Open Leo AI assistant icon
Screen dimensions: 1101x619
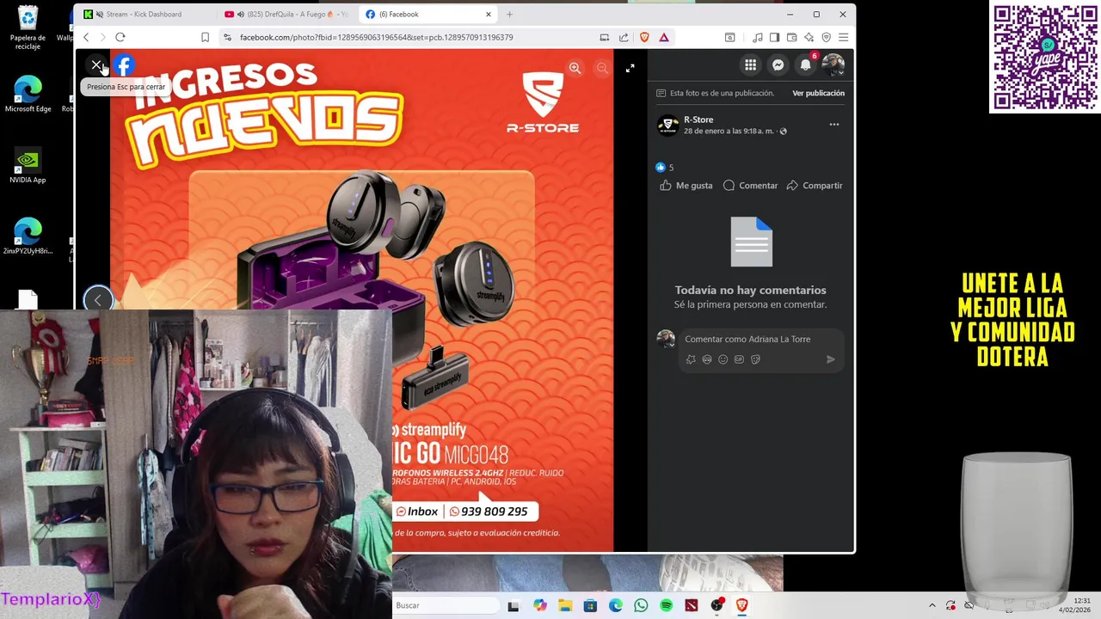coord(809,37)
